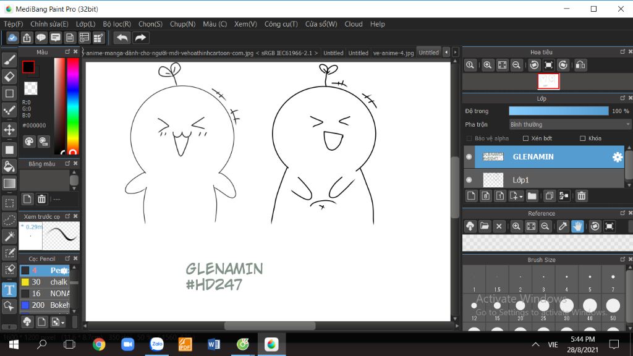
Task: Delete layer with trash icon
Action: tap(581, 196)
